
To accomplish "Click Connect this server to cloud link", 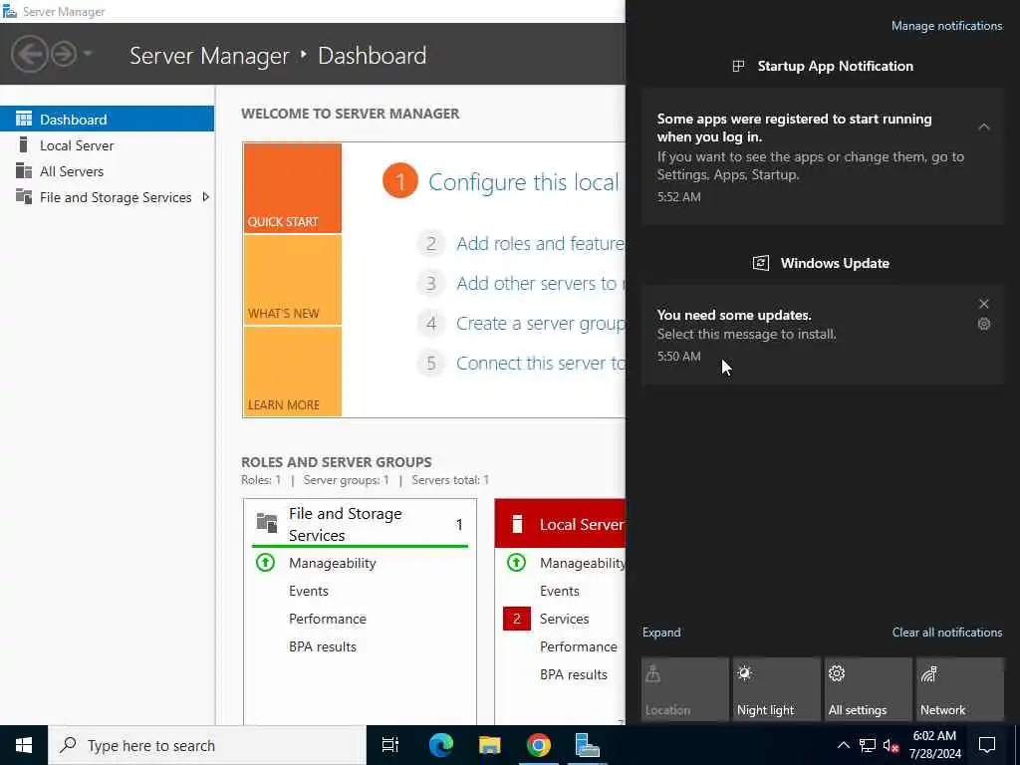I will point(540,363).
